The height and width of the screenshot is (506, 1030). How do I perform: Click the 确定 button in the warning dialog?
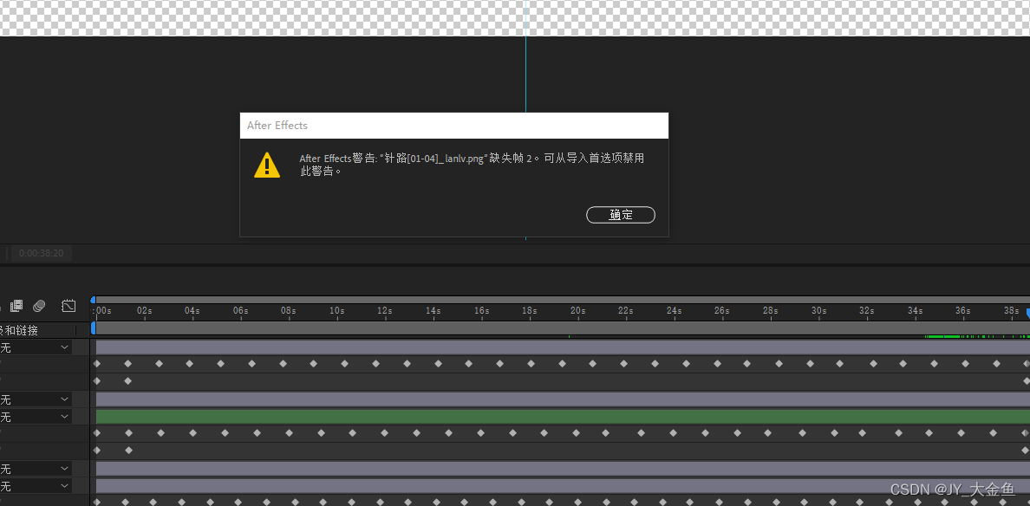620,215
